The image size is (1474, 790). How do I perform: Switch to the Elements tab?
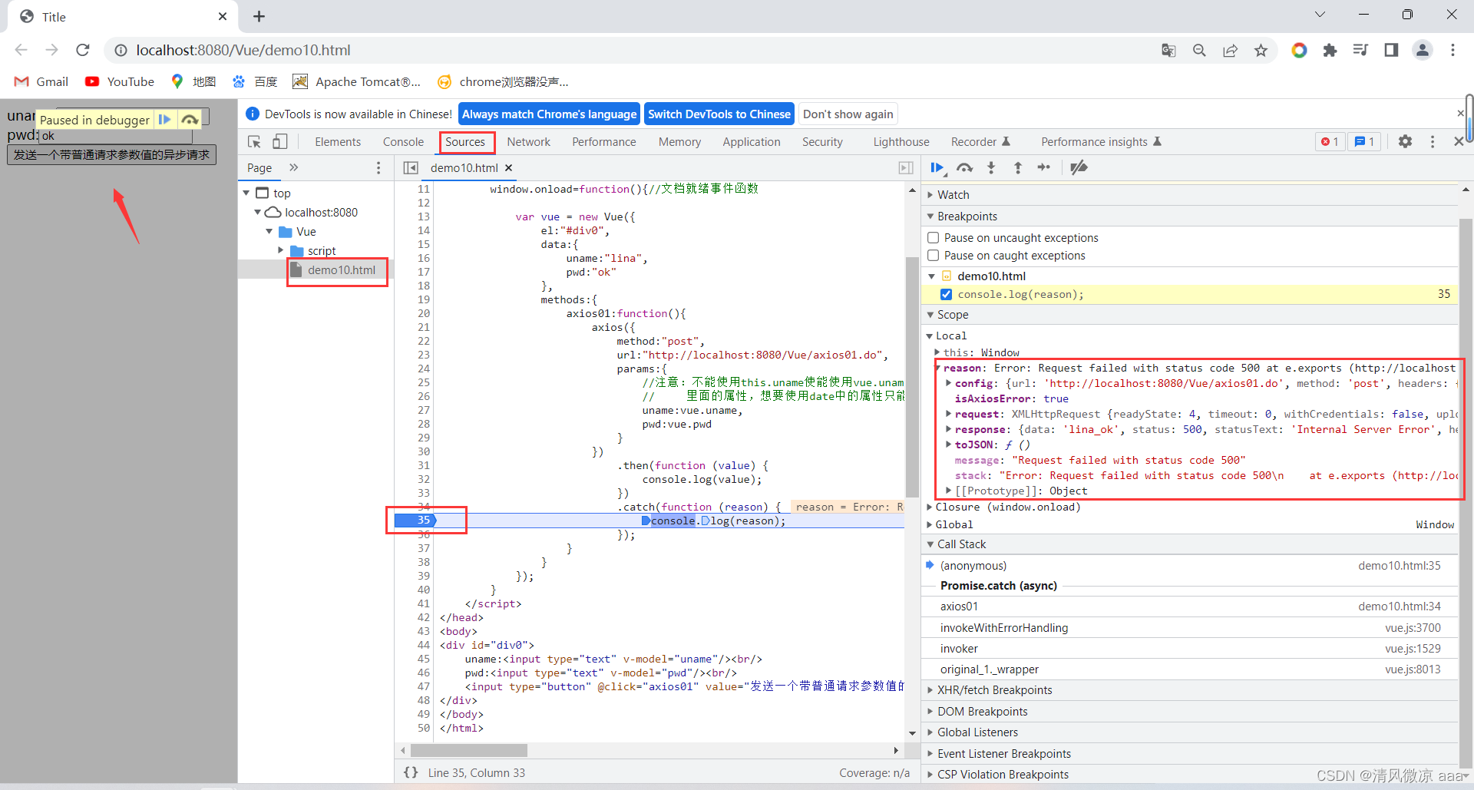(x=338, y=142)
